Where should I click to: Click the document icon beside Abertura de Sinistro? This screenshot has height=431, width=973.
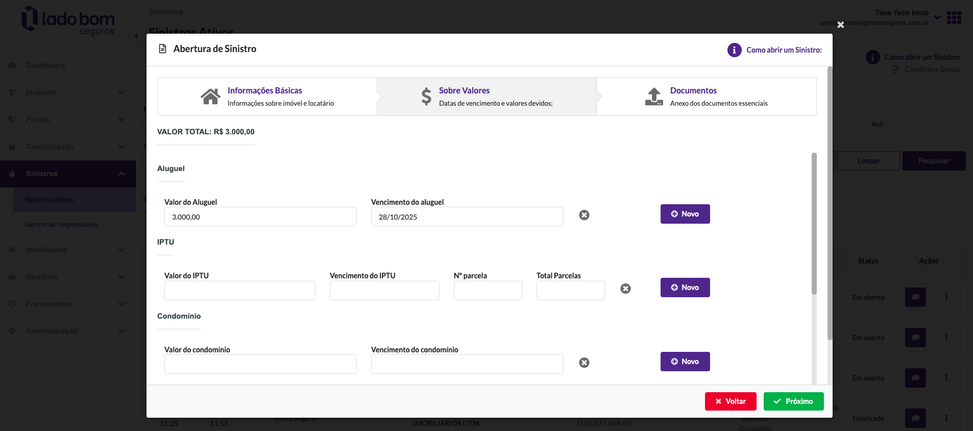tap(163, 49)
